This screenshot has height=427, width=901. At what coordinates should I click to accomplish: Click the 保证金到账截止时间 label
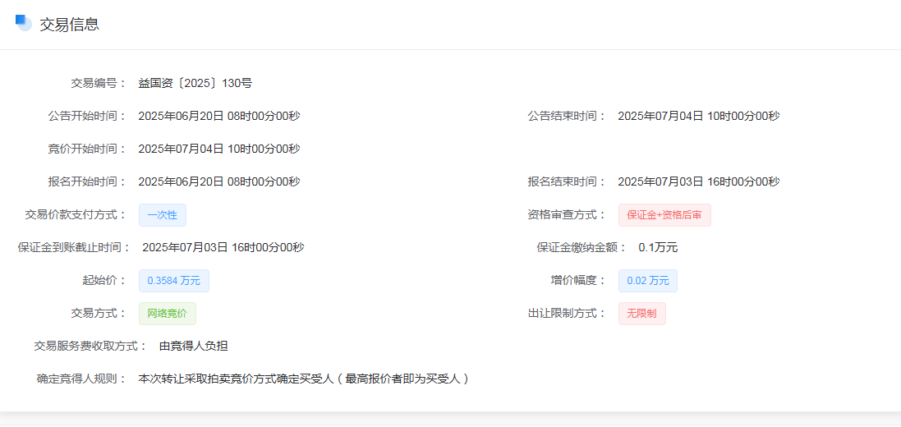tap(75, 248)
